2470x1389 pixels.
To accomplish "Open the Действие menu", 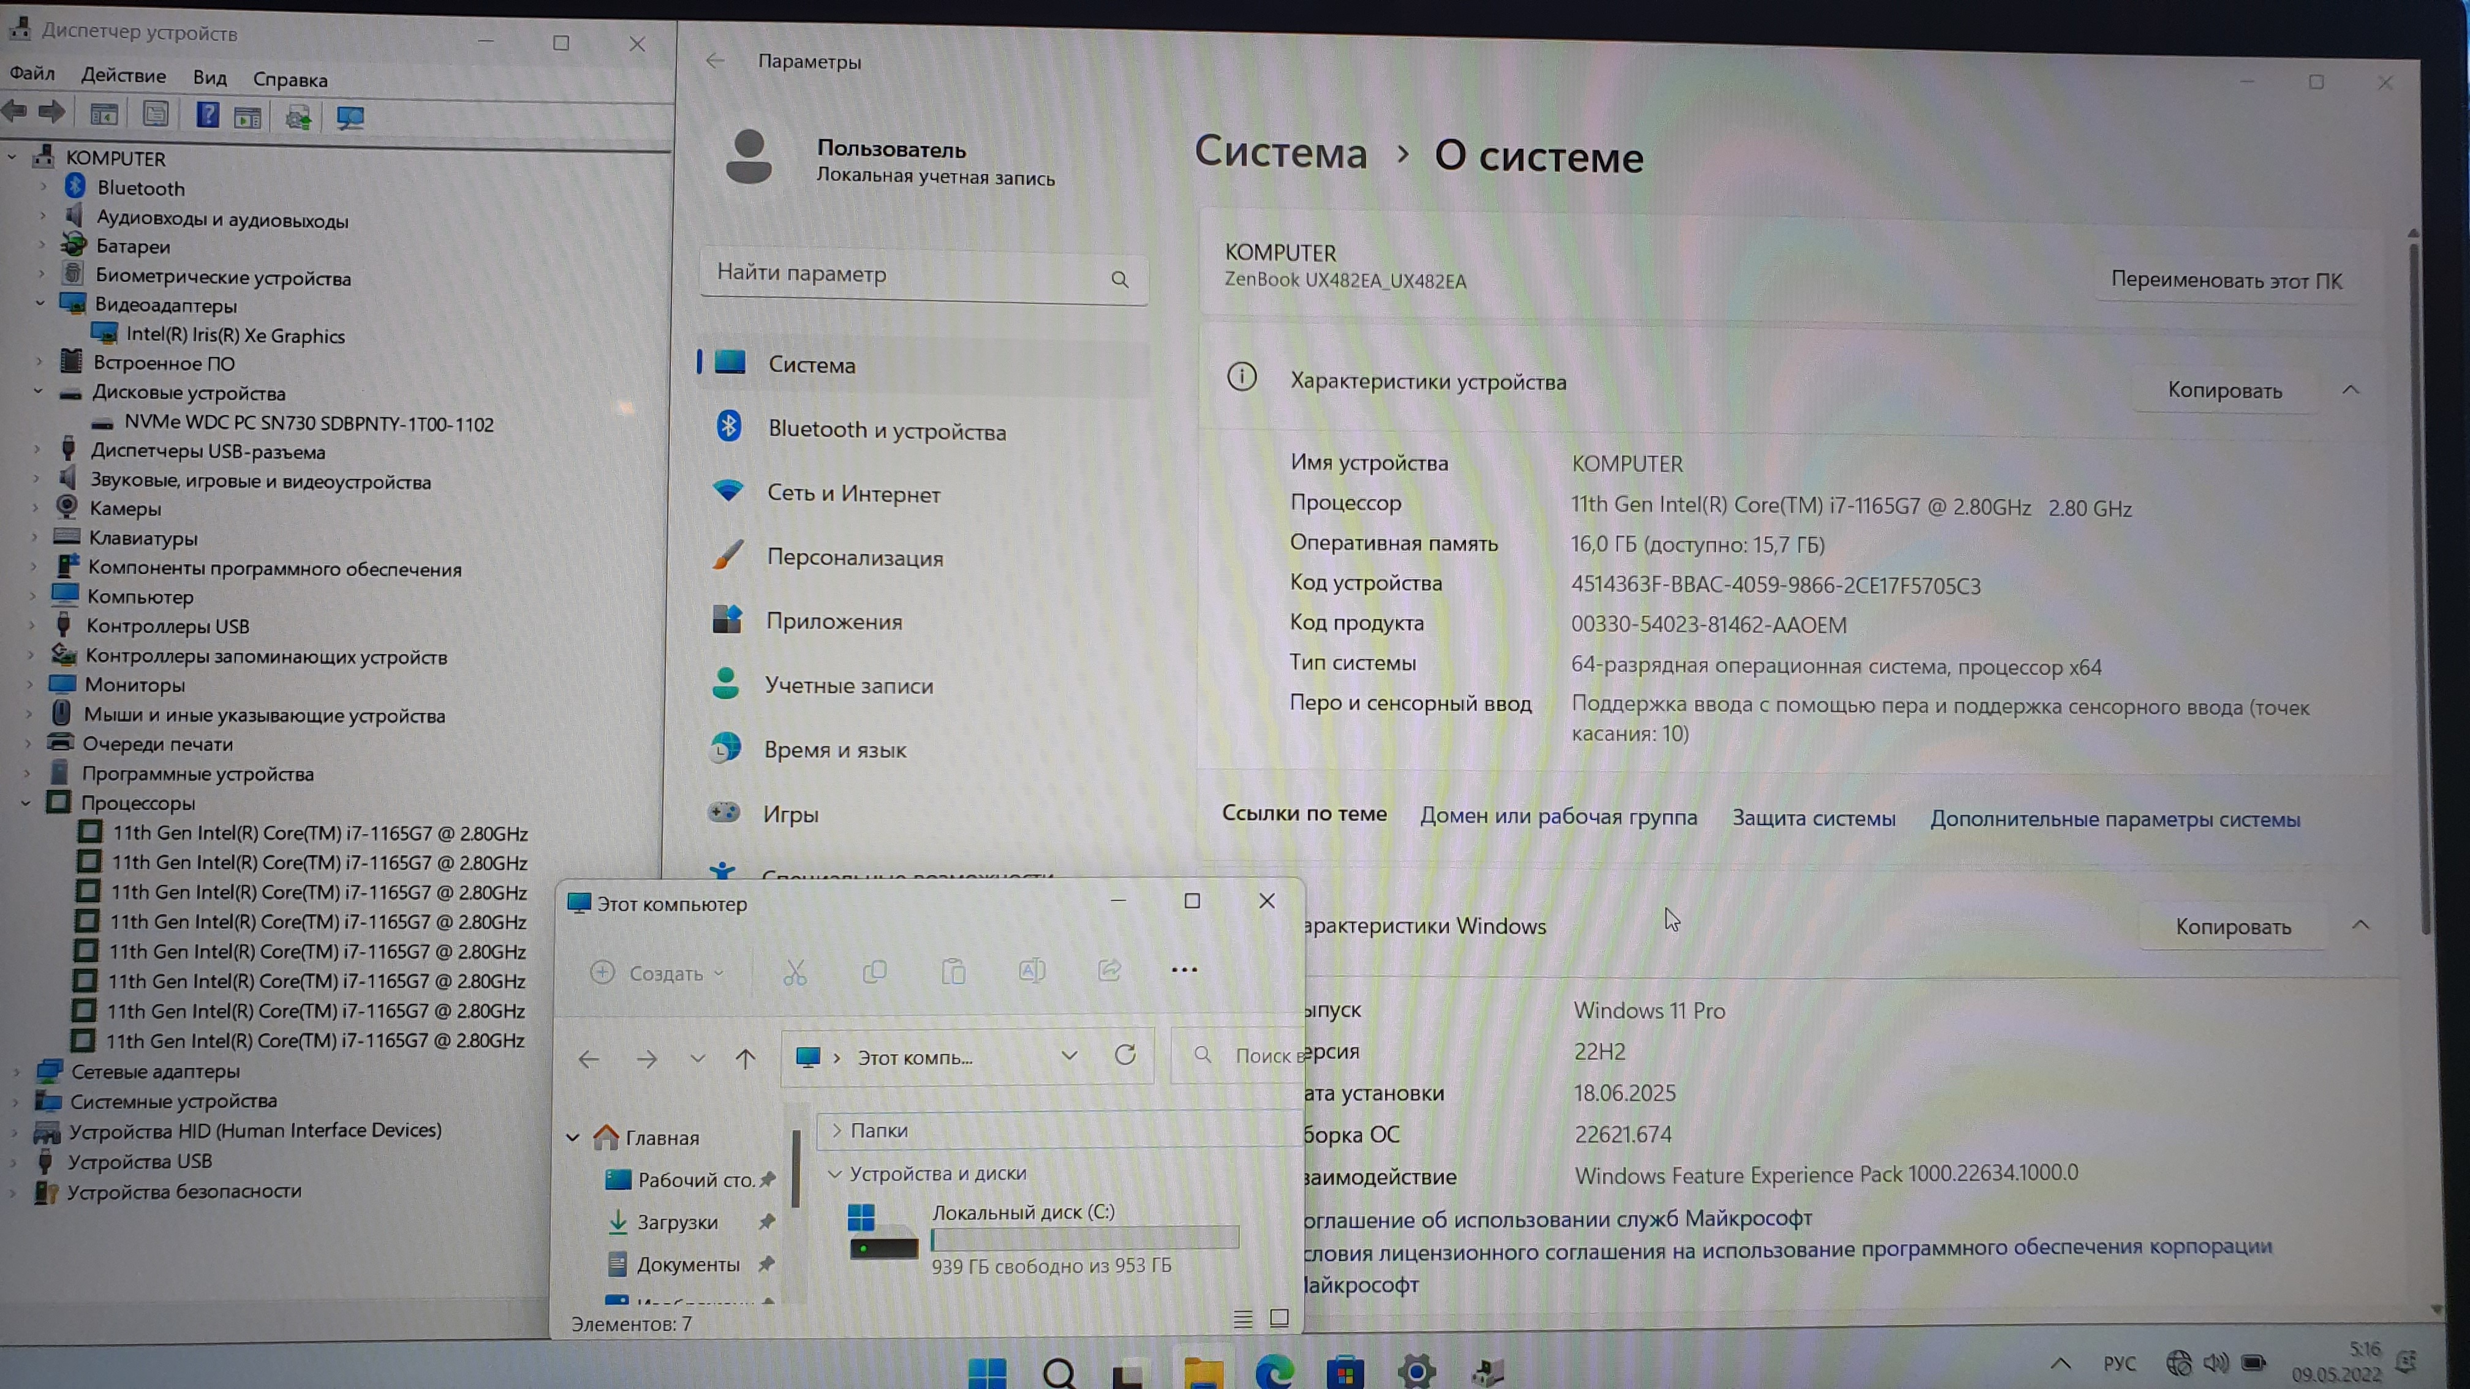I will (123, 76).
